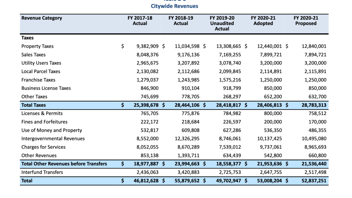Click the Intergovernmental Revenues row label

click(53, 139)
